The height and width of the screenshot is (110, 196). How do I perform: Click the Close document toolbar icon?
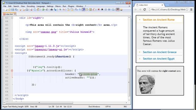point(20,9)
